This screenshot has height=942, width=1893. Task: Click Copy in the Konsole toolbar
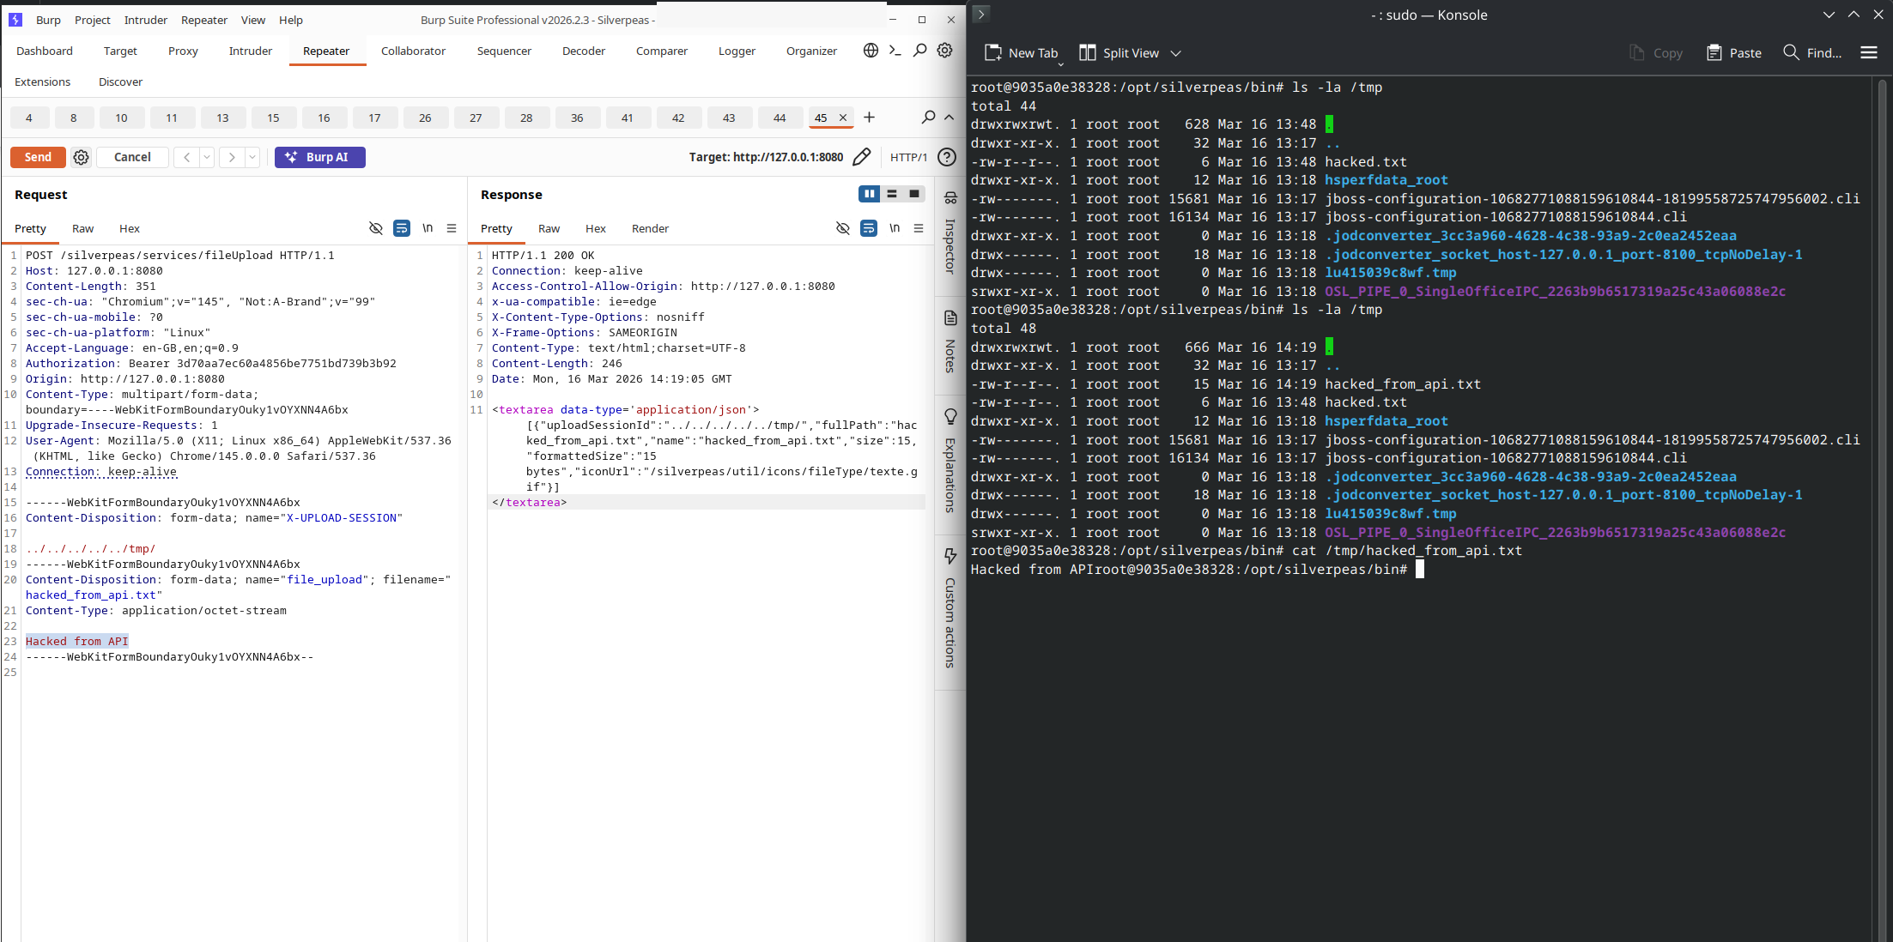pyautogui.click(x=1656, y=53)
